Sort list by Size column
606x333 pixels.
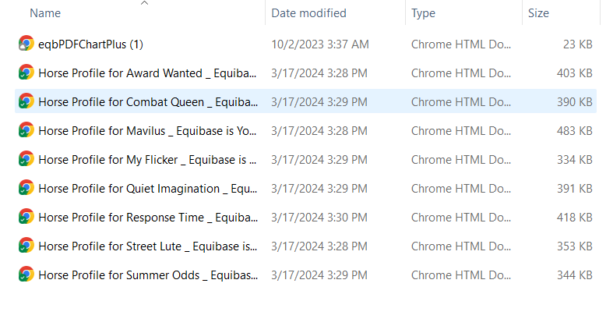tap(538, 13)
